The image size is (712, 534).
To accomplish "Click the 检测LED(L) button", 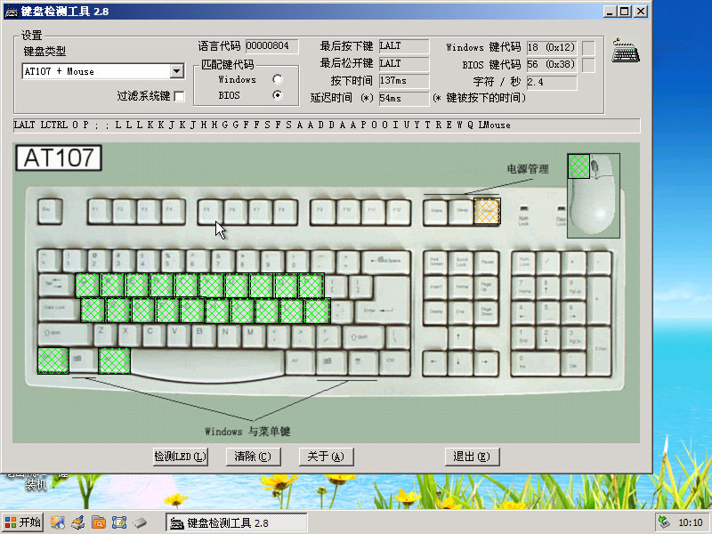I will pos(181,457).
